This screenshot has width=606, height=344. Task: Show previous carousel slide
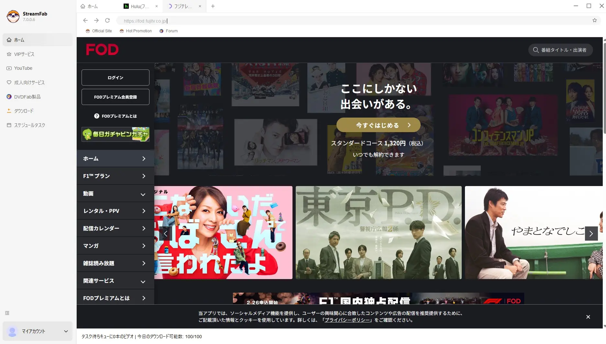coord(165,233)
